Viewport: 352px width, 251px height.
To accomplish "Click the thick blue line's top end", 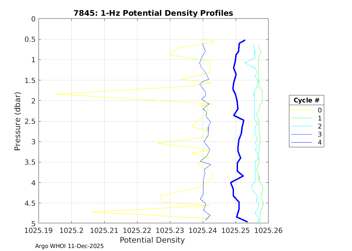I will coord(245,40).
